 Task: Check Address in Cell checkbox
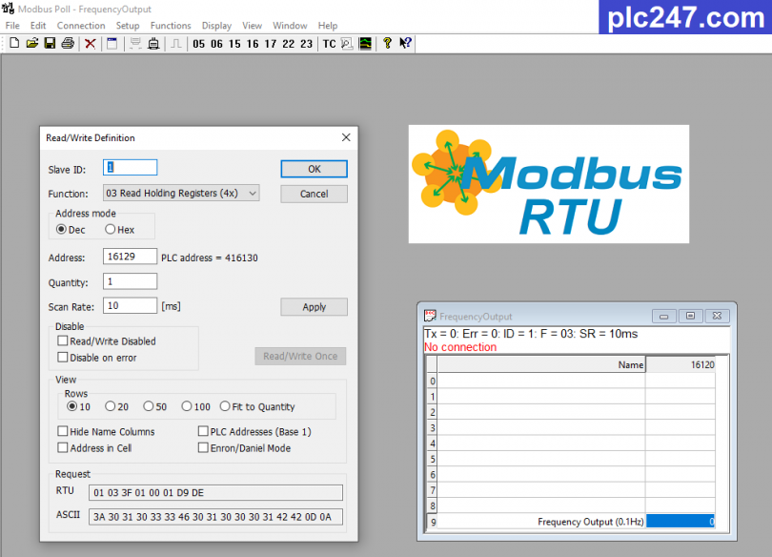pos(63,447)
